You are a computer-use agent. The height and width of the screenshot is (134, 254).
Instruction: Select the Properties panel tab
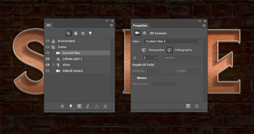pos(140,25)
